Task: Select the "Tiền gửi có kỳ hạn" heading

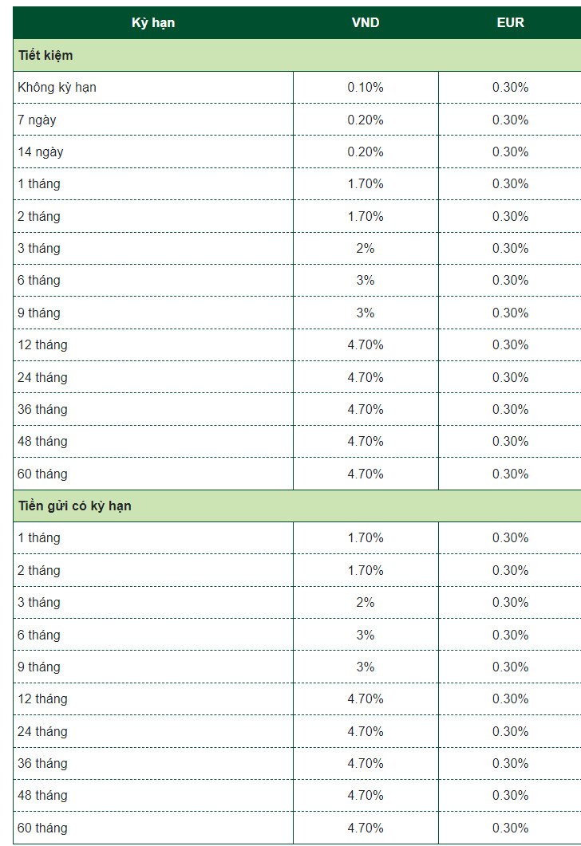Action: [75, 506]
